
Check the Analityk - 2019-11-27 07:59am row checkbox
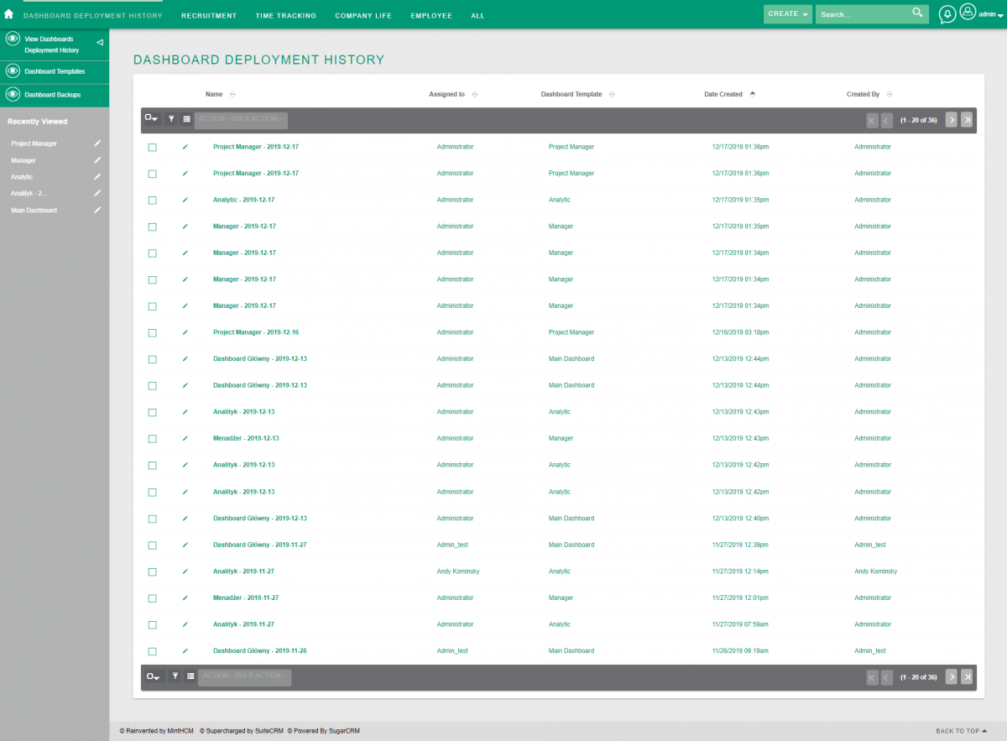pyautogui.click(x=152, y=624)
